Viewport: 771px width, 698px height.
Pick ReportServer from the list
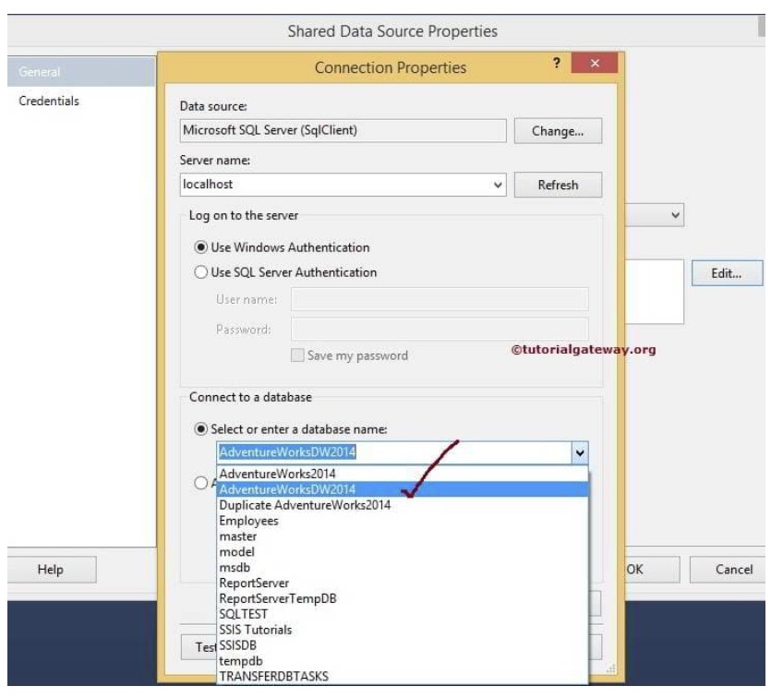click(x=403, y=583)
